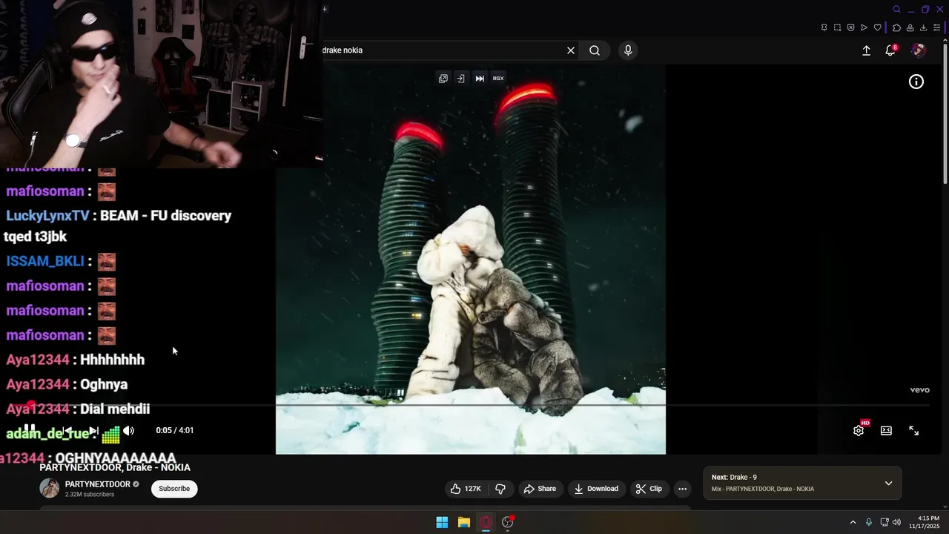
Task: Click chat message 'Oghnya'
Action: coord(104,384)
